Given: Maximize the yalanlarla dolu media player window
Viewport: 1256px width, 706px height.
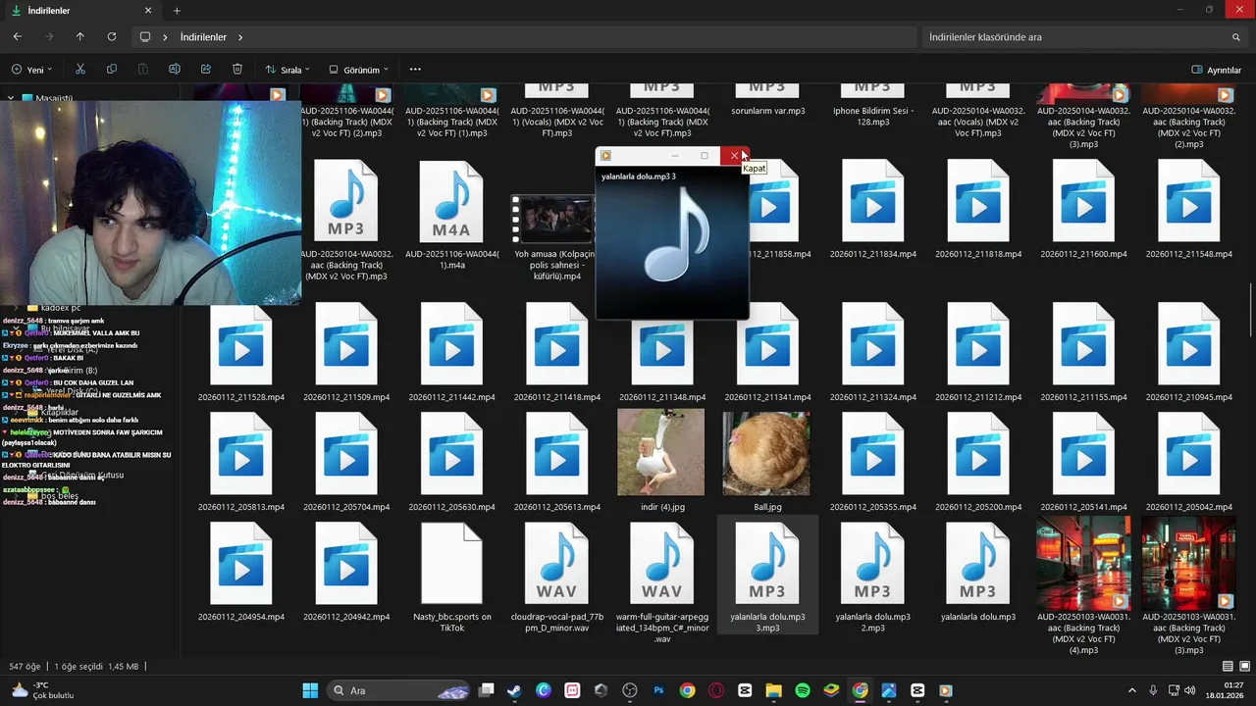Looking at the screenshot, I should [x=705, y=155].
